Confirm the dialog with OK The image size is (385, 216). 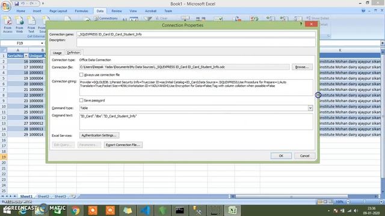281,156
